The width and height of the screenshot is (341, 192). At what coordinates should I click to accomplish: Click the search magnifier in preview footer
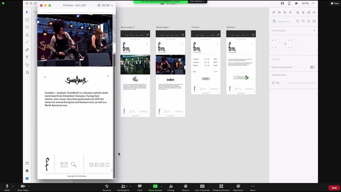point(74,165)
